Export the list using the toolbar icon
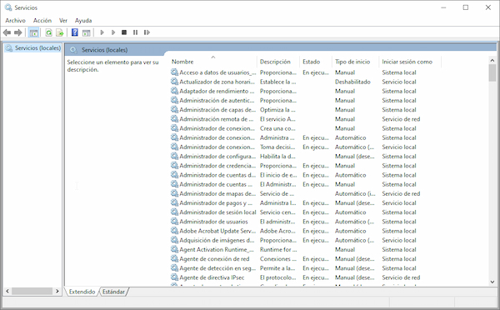The width and height of the screenshot is (500, 310). 60,32
